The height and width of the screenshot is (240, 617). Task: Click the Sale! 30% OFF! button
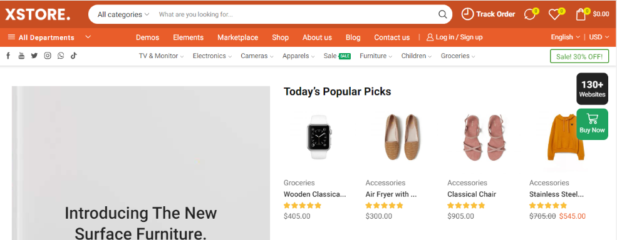579,56
